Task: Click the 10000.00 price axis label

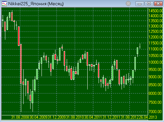Action: click(x=156, y=62)
